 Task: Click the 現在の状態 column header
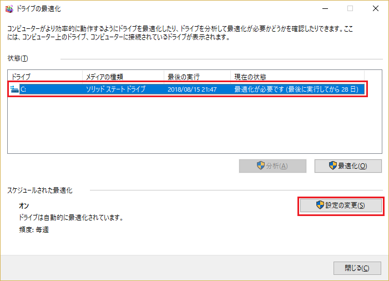click(297, 76)
